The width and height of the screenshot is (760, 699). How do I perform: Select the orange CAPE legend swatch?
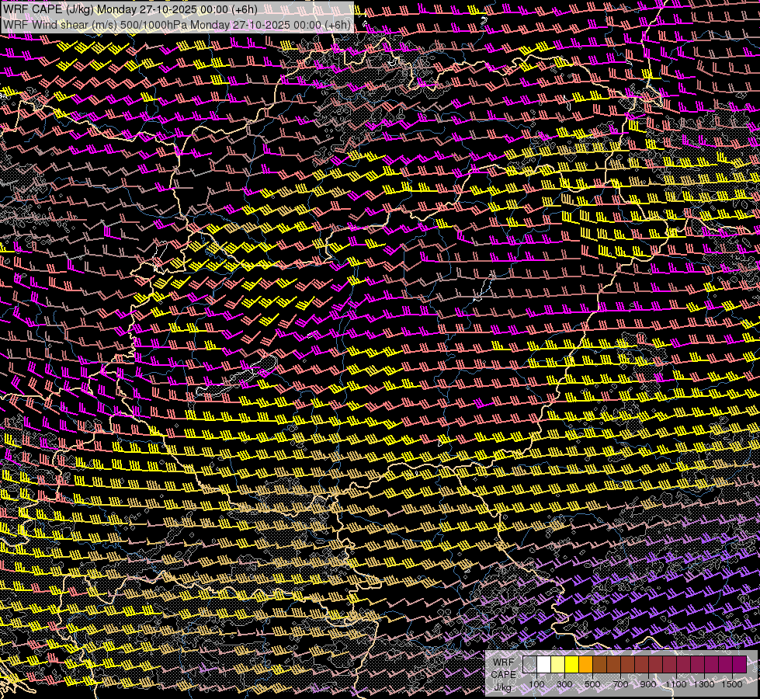(585, 665)
